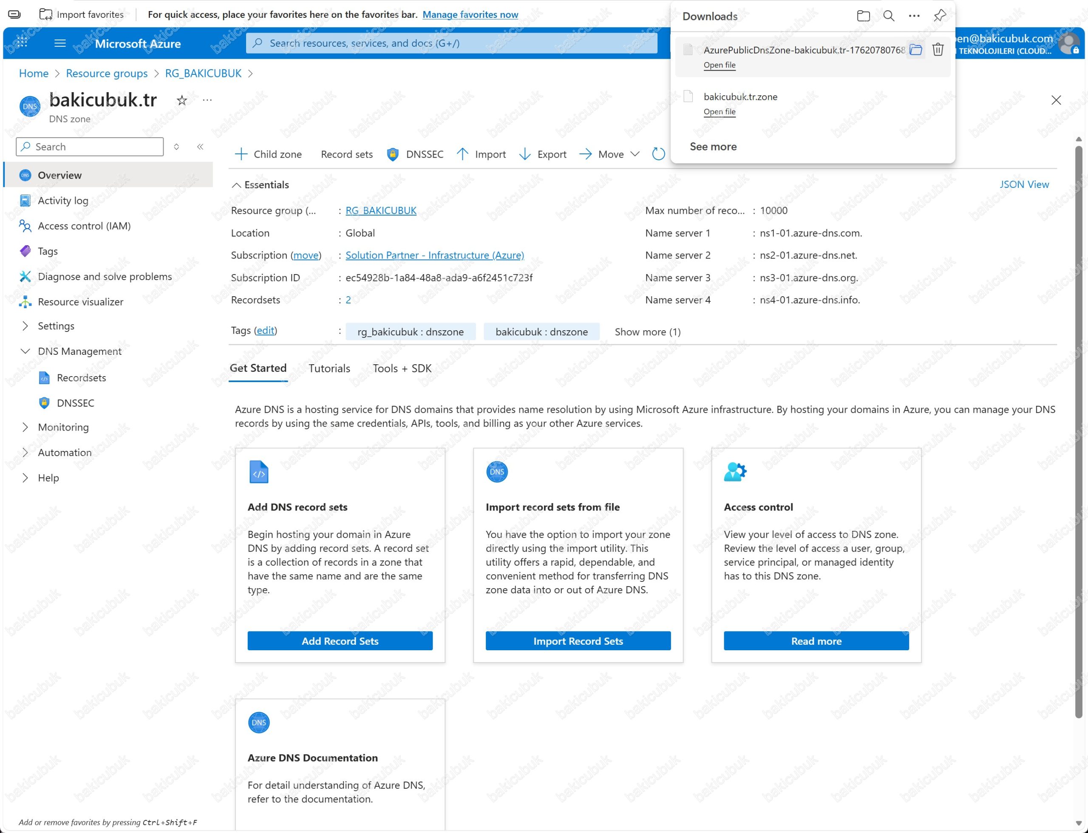The image size is (1088, 833).
Task: Click the favorite star next to bakicubuk.tr
Action: [x=182, y=101]
